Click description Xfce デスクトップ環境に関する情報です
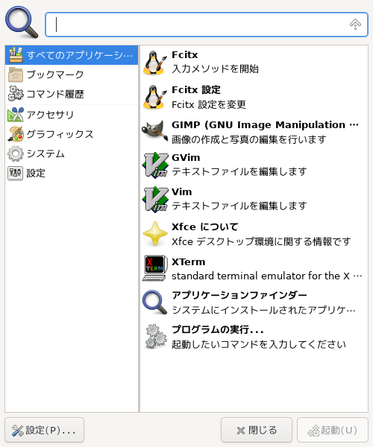The width and height of the screenshot is (373, 447). (x=261, y=241)
